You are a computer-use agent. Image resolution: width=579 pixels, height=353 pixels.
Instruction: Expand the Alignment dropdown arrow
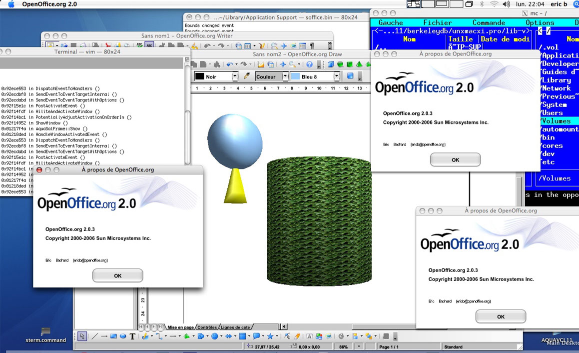pyautogui.click(x=362, y=336)
